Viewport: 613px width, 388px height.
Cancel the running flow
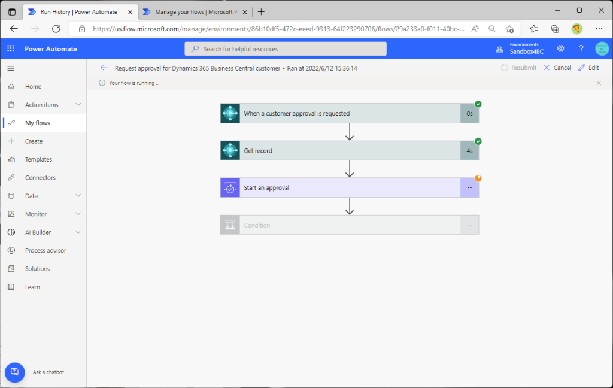(x=557, y=68)
